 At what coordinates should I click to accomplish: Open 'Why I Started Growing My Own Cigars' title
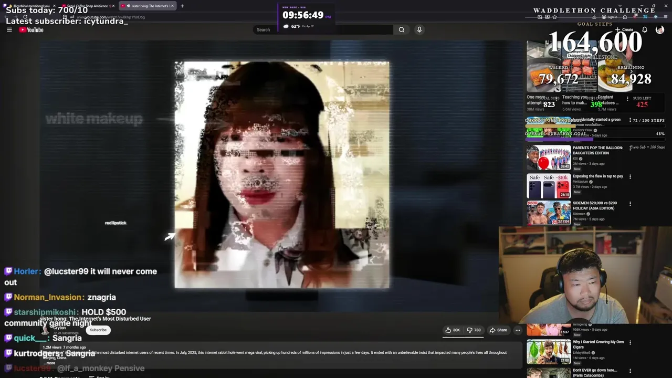[x=598, y=344]
